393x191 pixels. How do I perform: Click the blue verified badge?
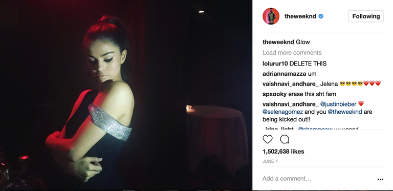point(321,16)
